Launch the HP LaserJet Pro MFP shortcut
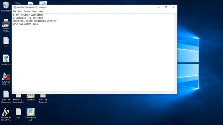The height and width of the screenshot is (125, 223). (x=6, y=115)
